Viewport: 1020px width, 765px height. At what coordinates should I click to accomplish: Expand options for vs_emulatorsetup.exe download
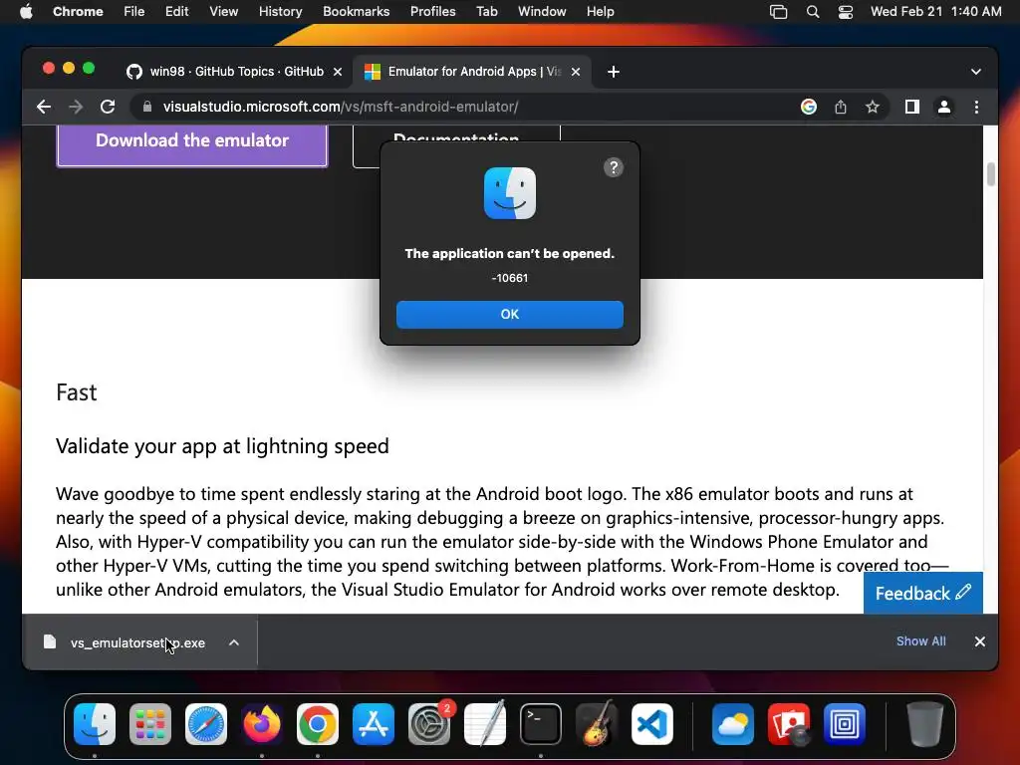234,642
